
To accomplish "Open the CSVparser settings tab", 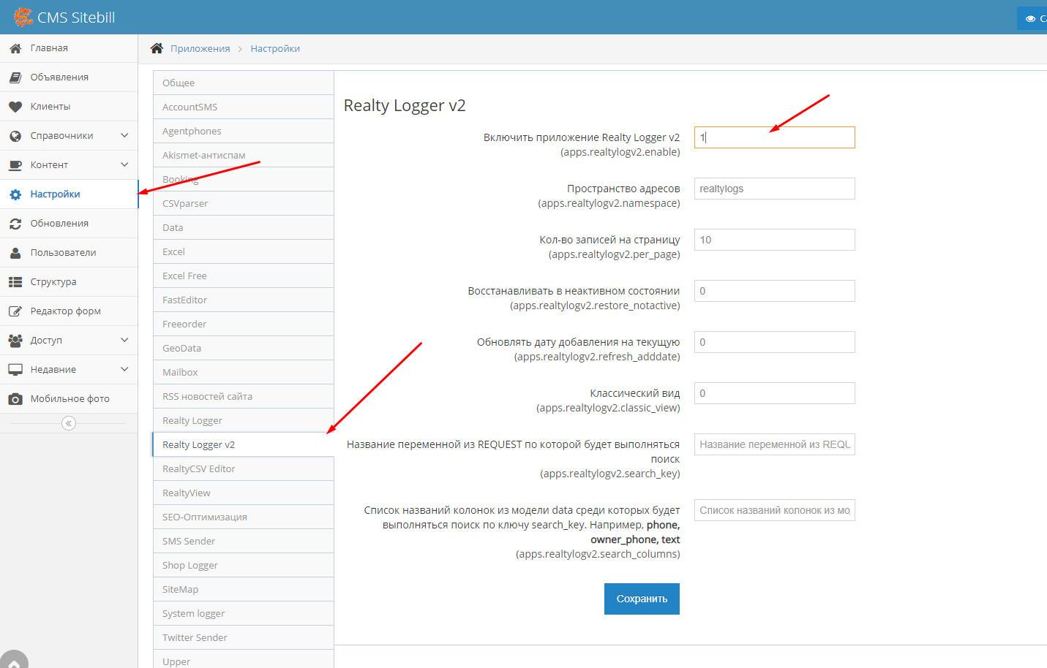I will pyautogui.click(x=244, y=203).
